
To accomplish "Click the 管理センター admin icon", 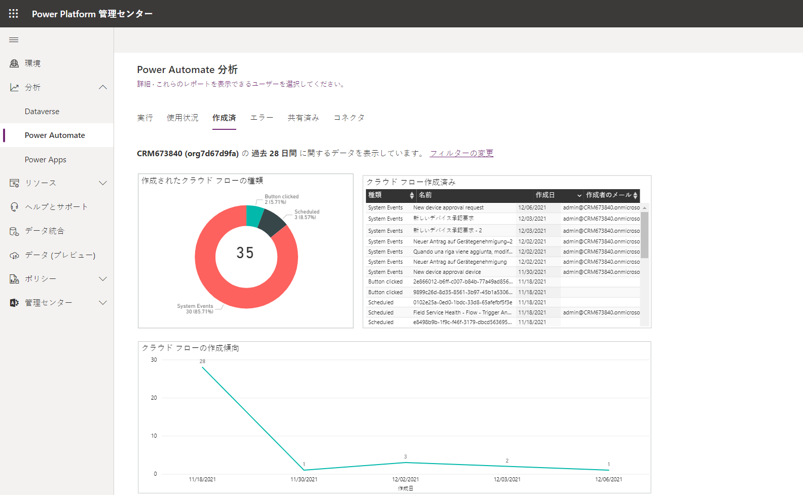I will point(14,303).
